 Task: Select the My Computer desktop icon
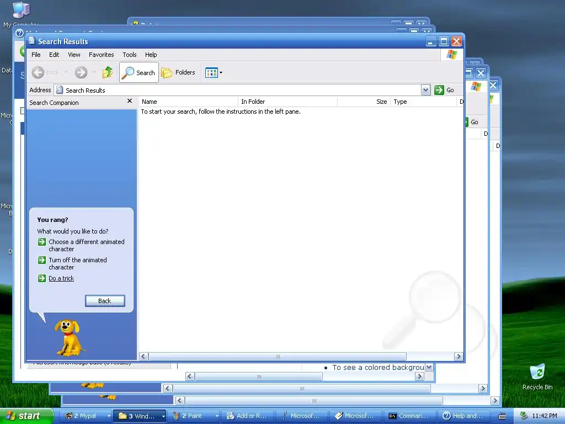21,14
